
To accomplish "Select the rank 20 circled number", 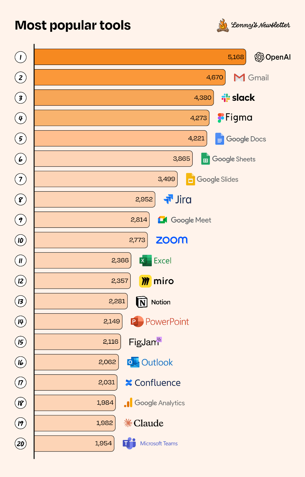I will [21, 444].
